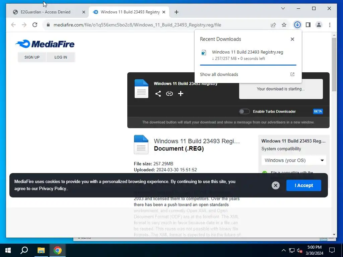Click the download progress bar

pyautogui.click(x=248, y=65)
